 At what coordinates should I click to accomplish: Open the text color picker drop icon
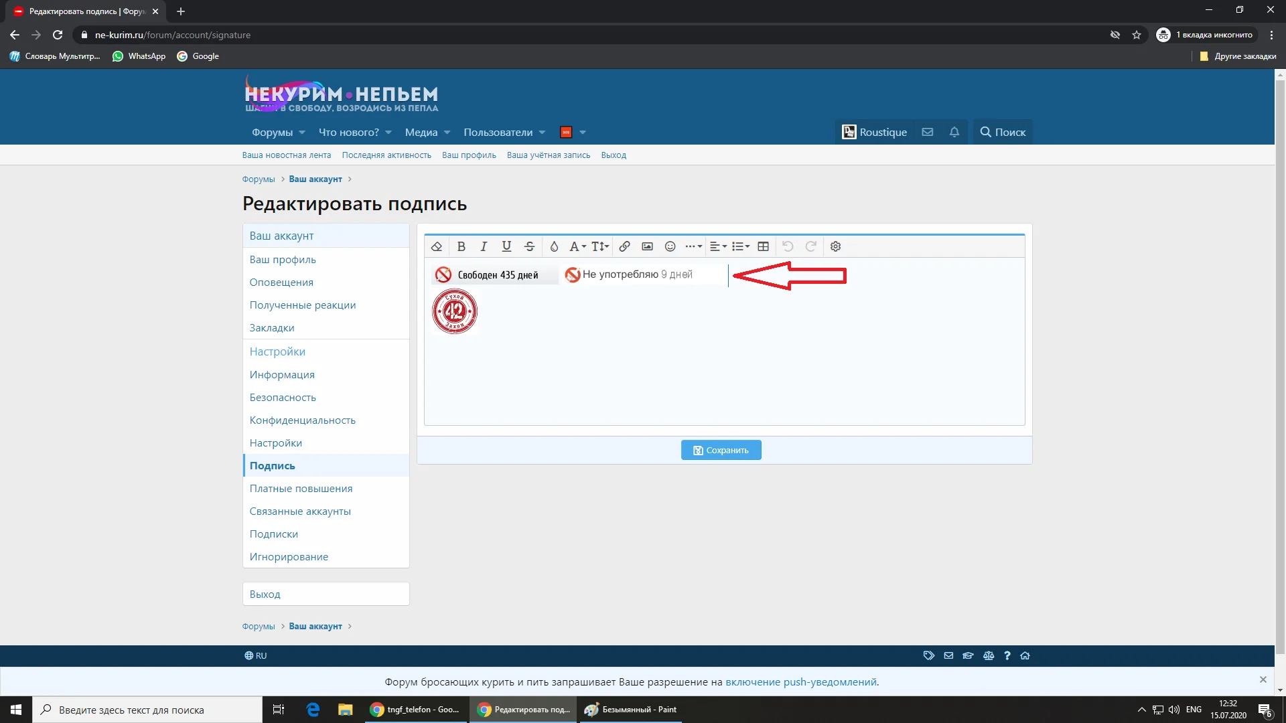tap(554, 246)
